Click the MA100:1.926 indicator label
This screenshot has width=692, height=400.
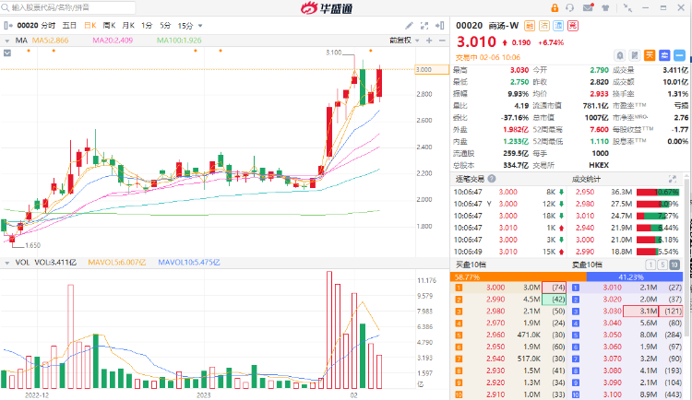tap(179, 41)
